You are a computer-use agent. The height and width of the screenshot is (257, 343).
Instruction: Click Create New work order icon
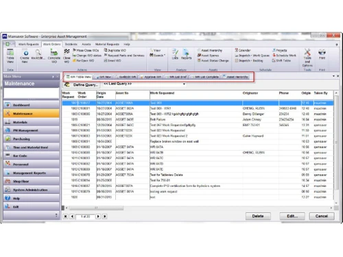tap(25, 56)
